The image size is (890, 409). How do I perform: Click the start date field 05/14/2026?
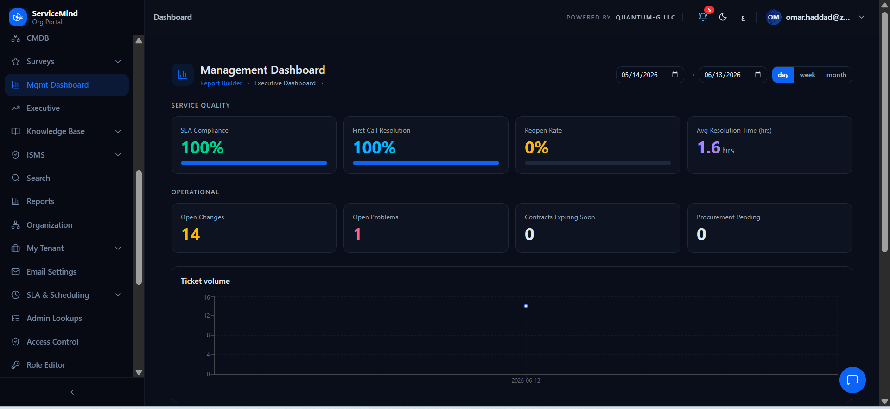650,75
